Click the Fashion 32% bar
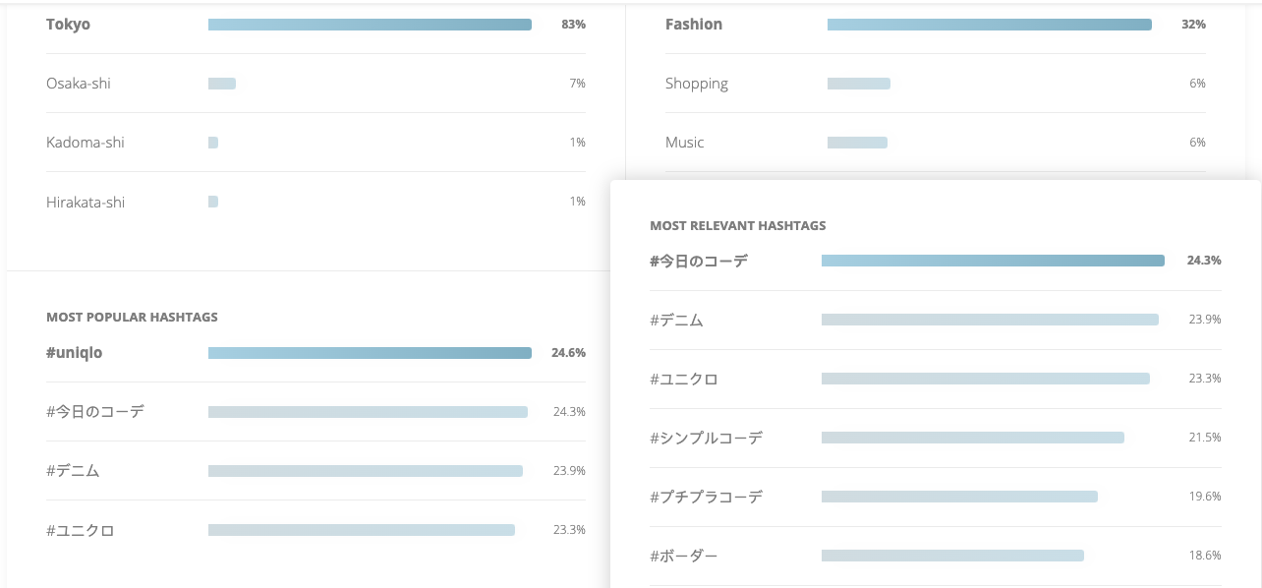This screenshot has height=588, width=1262. coord(989,25)
